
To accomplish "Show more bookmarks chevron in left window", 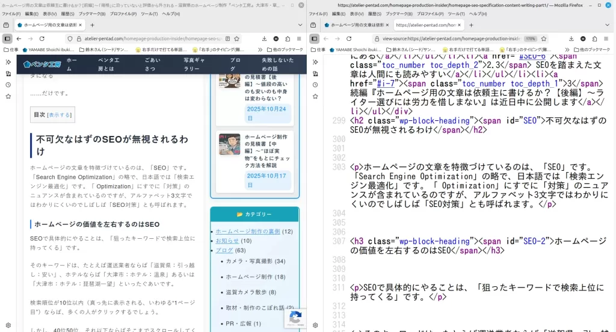I will pos(260,49).
